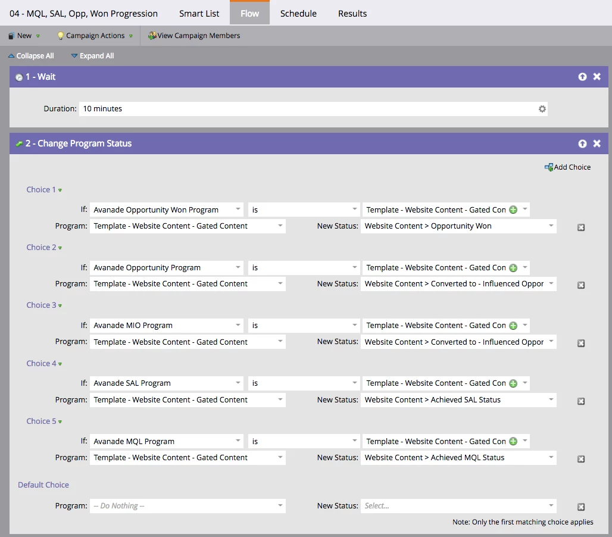The height and width of the screenshot is (537, 612).
Task: Open Opportunity Won new status dropdown
Action: [x=458, y=226]
